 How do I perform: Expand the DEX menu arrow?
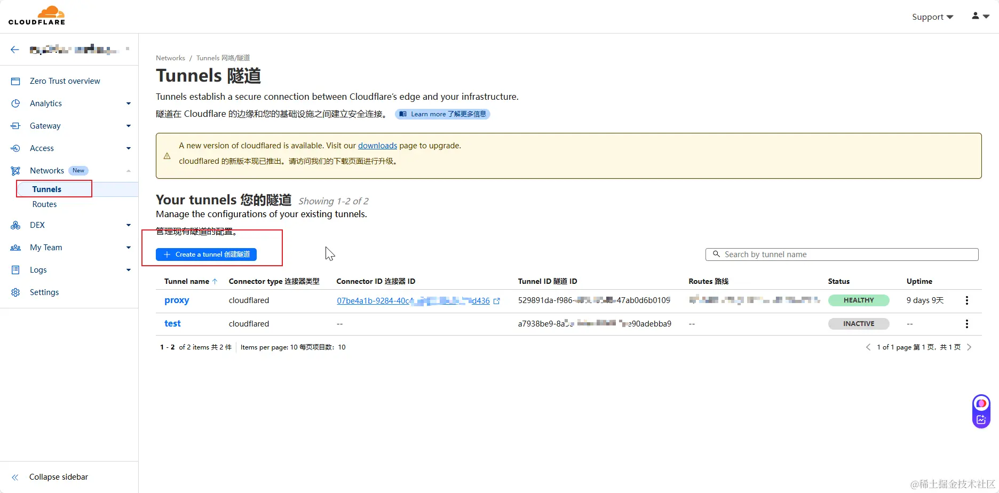point(129,225)
